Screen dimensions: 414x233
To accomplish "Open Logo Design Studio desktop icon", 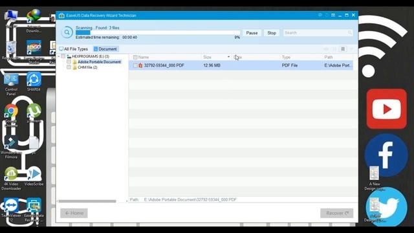I will [34, 52].
